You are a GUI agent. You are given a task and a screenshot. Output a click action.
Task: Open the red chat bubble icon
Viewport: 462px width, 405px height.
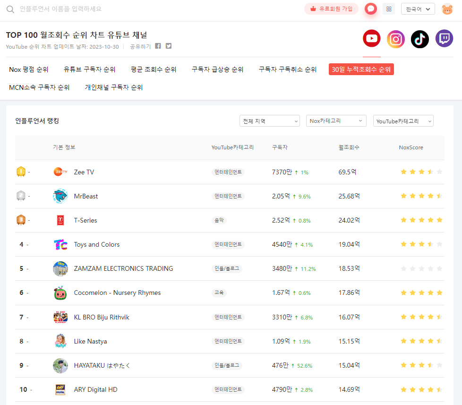pyautogui.click(x=371, y=9)
